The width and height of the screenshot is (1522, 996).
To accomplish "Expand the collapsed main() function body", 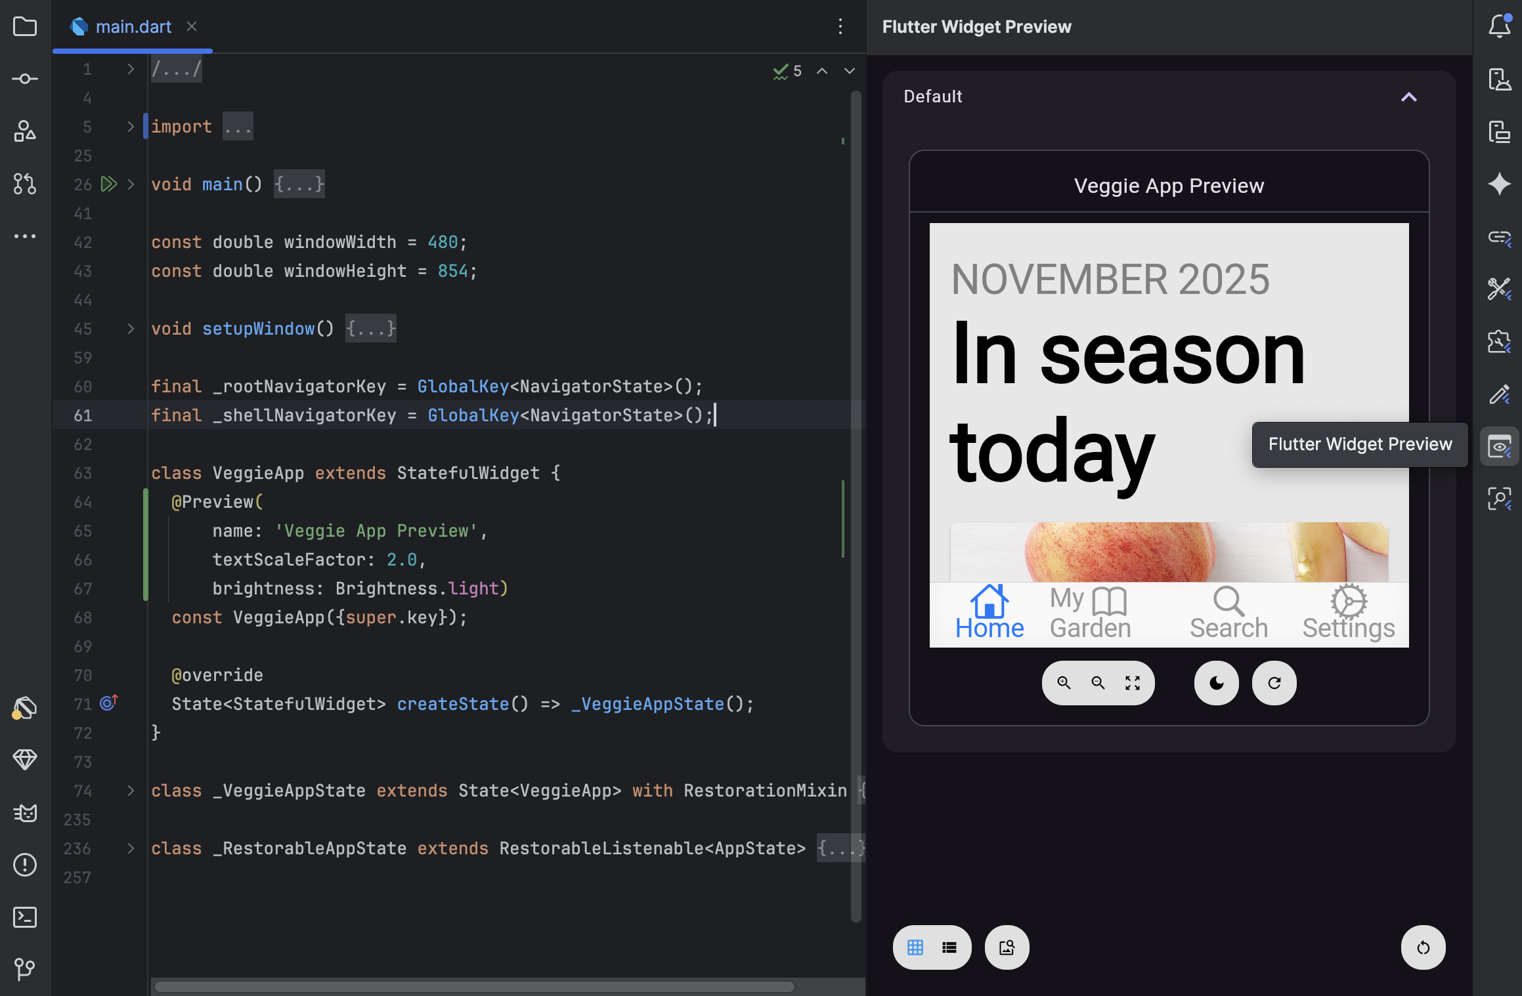I will click(299, 184).
